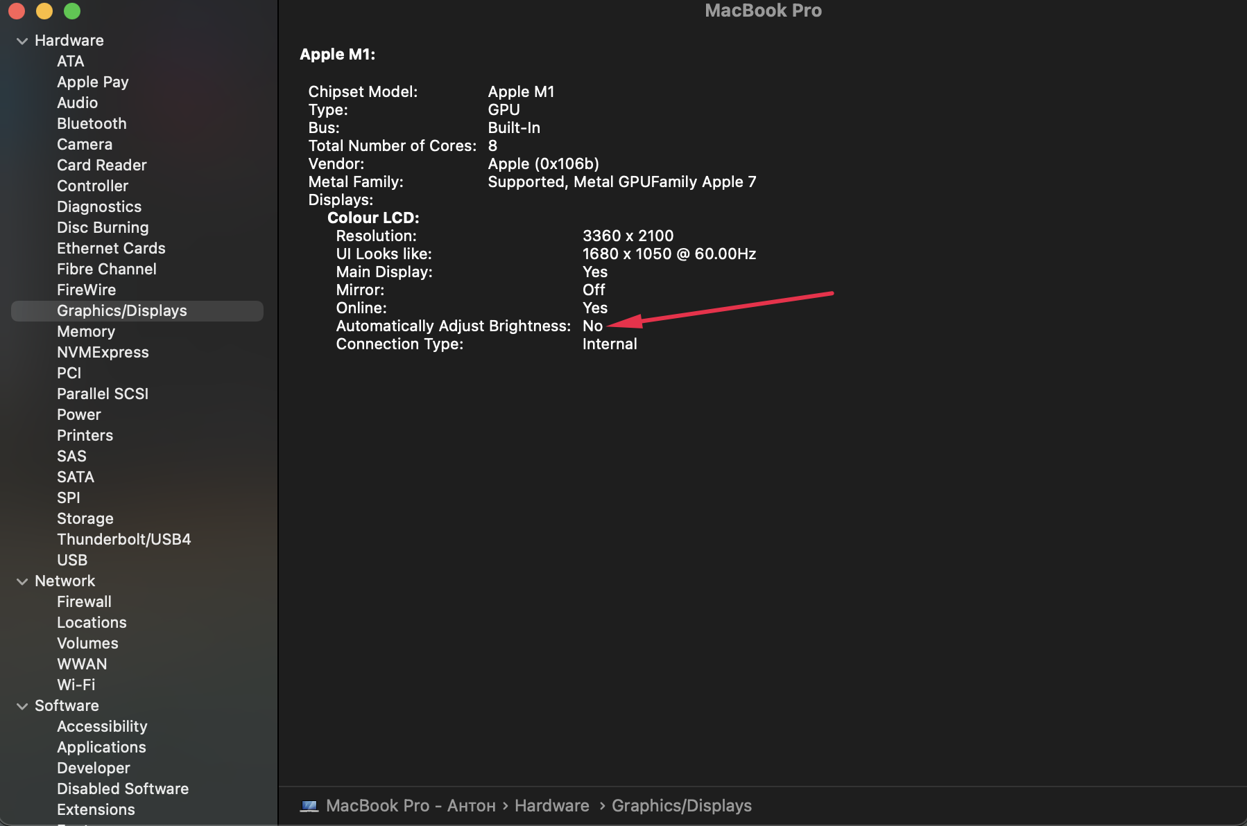This screenshot has width=1247, height=826.
Task: Click the 'Apple (0x106b)' vendor value
Action: click(544, 164)
